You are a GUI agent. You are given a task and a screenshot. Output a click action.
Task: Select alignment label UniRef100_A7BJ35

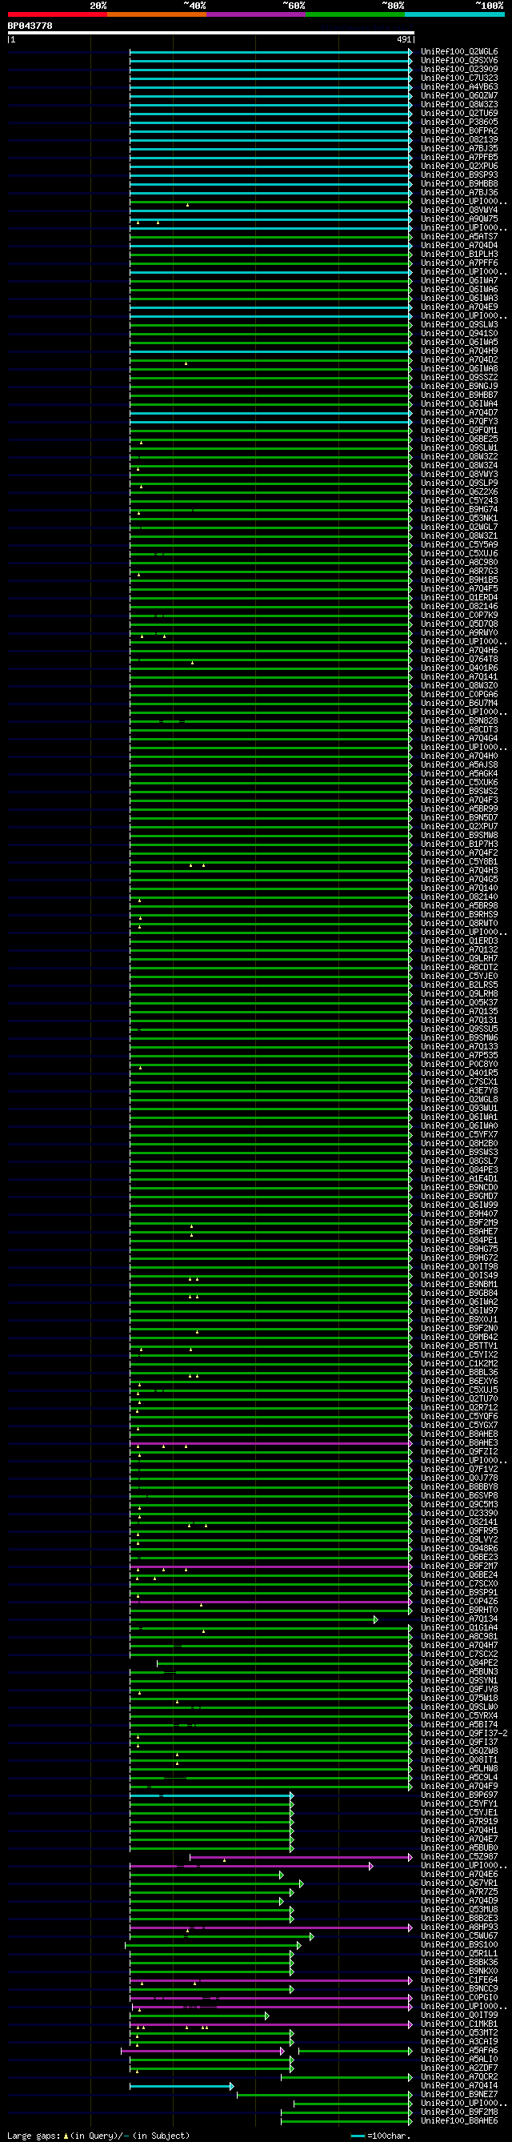[460, 148]
